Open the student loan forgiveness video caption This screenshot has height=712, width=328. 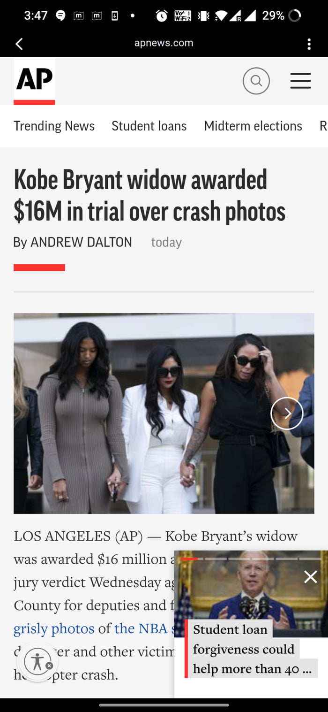click(252, 649)
